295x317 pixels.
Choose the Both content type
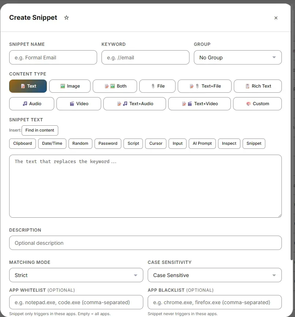115,86
